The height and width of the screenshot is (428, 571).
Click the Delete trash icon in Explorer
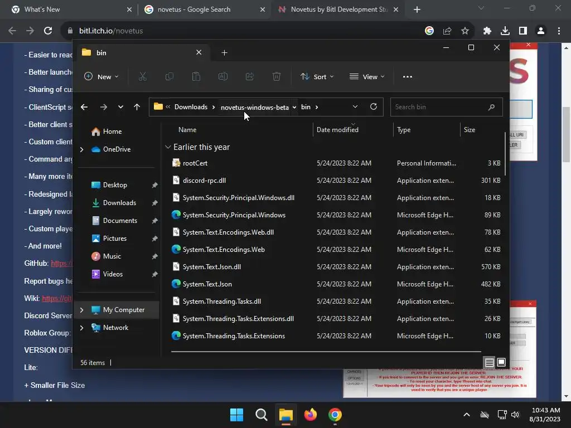point(277,76)
